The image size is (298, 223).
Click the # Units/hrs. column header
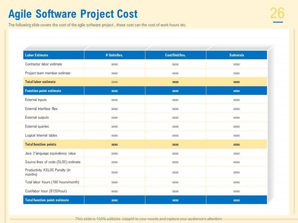[x=114, y=55]
